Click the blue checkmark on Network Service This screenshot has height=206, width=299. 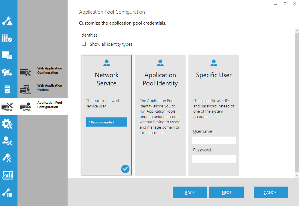pos(125,169)
